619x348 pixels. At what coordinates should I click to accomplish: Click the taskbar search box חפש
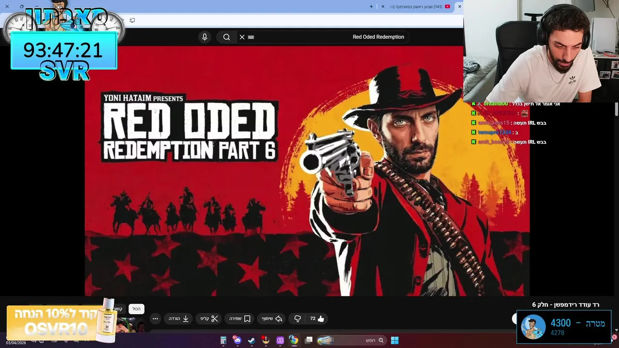click(x=351, y=340)
